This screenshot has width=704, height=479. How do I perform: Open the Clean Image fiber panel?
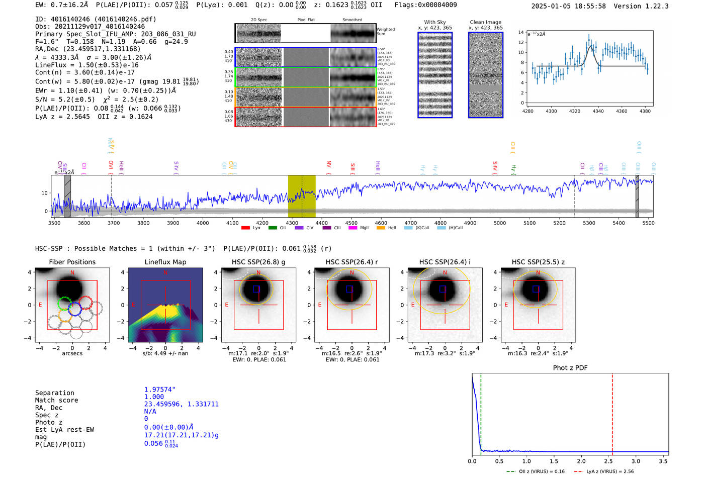[x=486, y=75]
